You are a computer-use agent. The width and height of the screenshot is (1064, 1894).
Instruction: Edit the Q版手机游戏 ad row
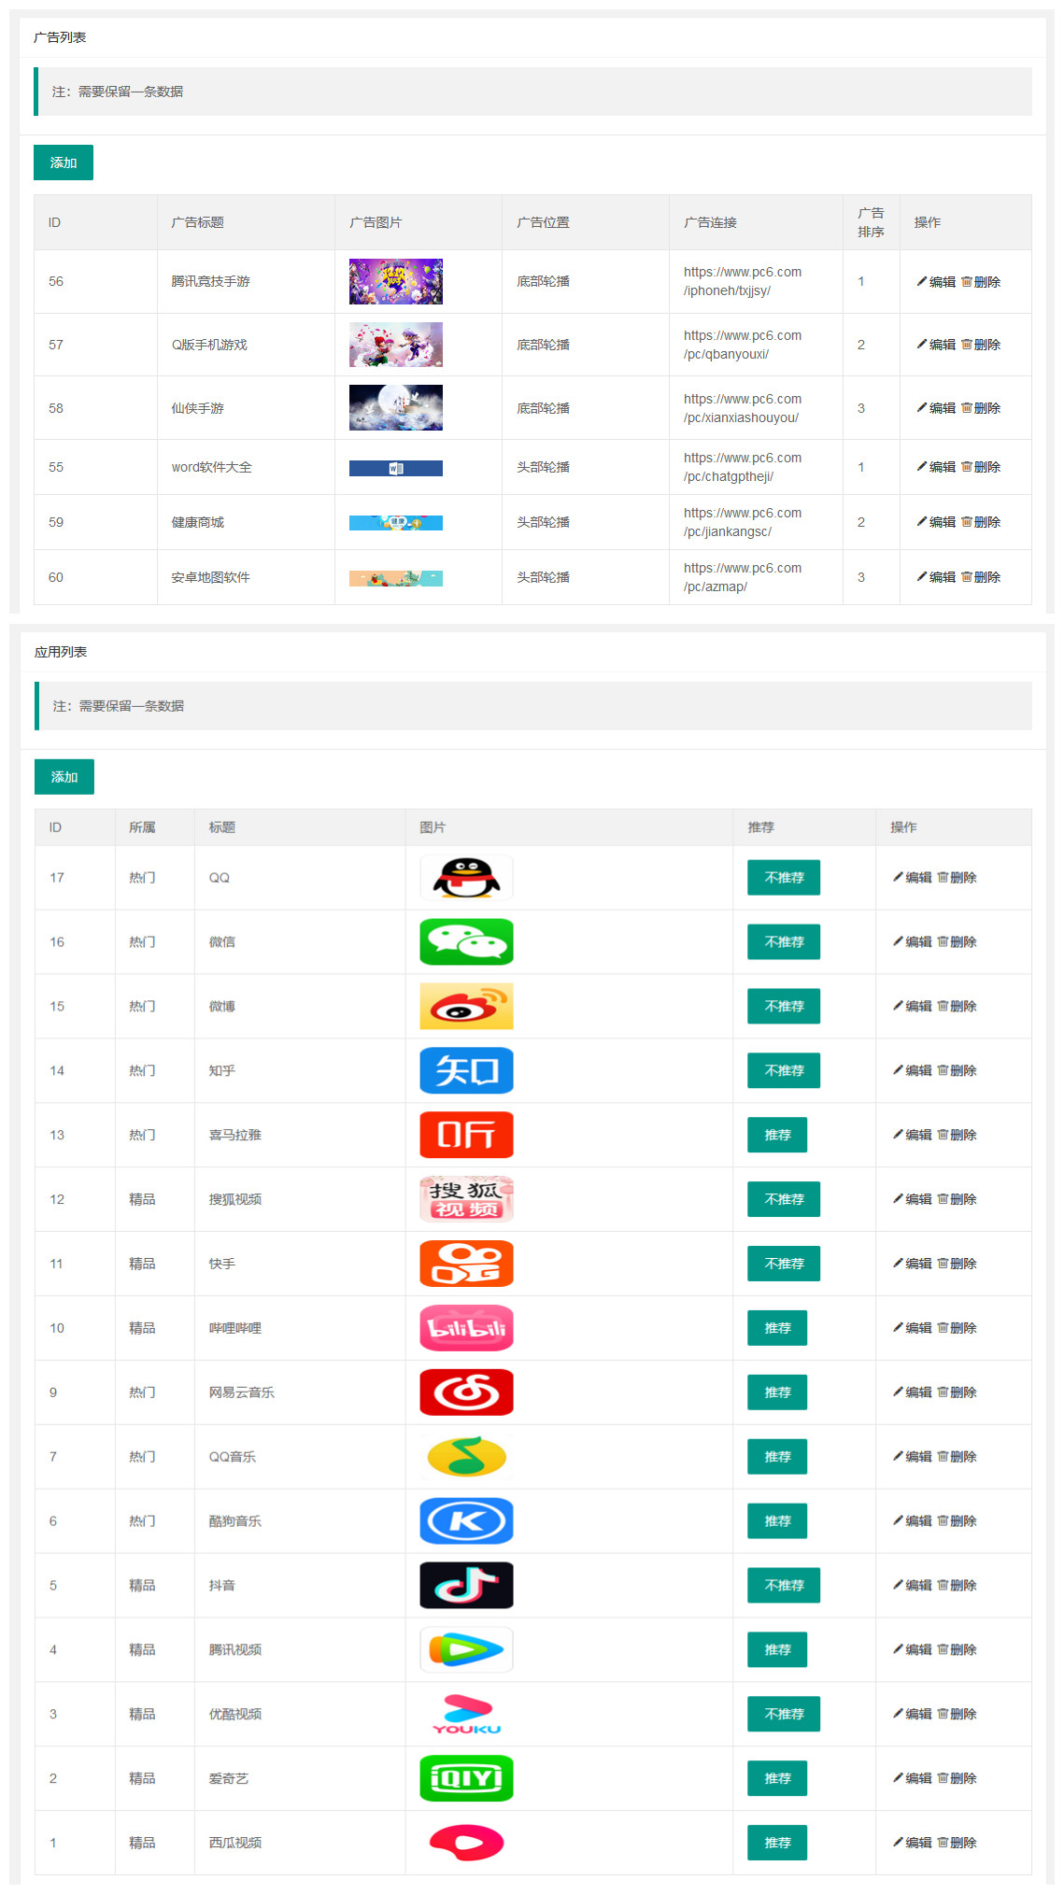(x=936, y=345)
